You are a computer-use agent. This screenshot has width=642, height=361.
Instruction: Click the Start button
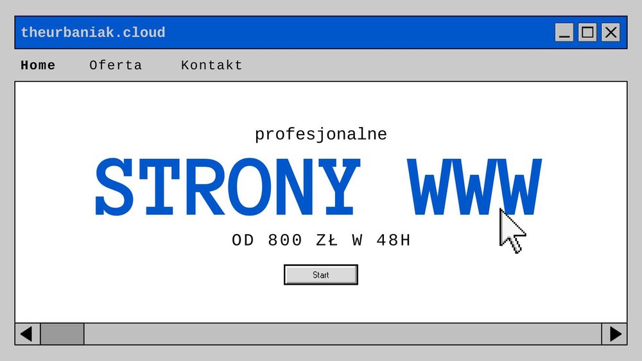coord(320,274)
